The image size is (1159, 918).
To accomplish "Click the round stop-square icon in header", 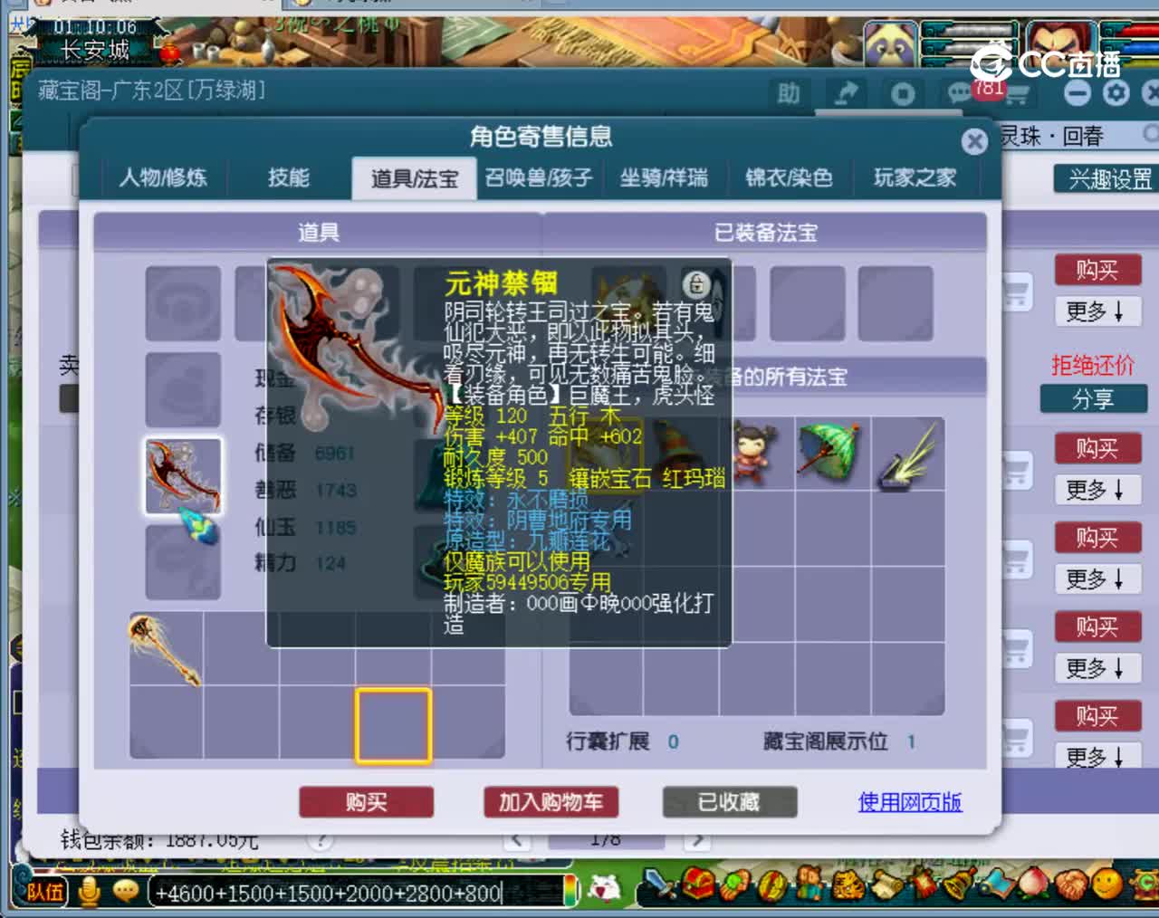I will (903, 94).
